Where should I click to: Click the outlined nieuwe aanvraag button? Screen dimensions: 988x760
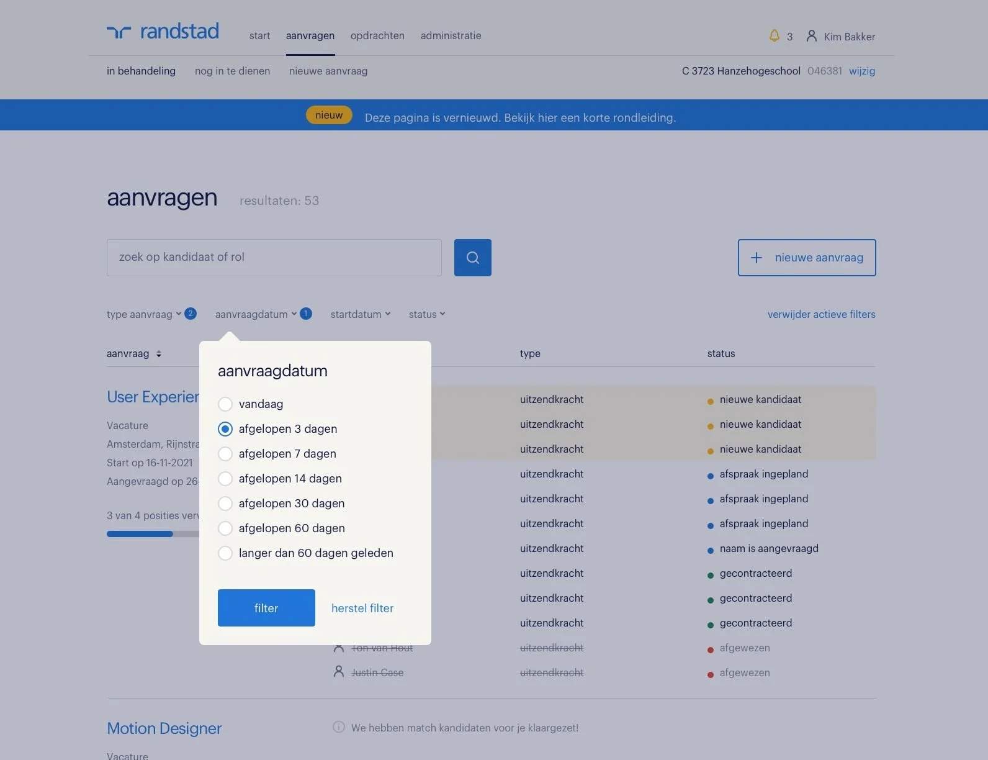coord(807,258)
